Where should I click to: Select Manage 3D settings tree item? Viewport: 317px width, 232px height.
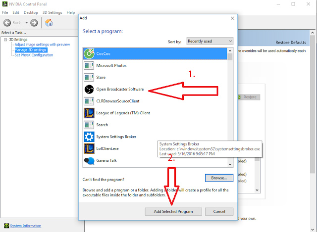tap(31, 50)
